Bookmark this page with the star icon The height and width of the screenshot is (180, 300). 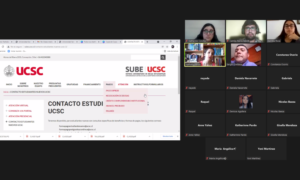167,47
